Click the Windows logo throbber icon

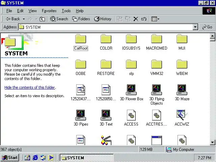209,11
